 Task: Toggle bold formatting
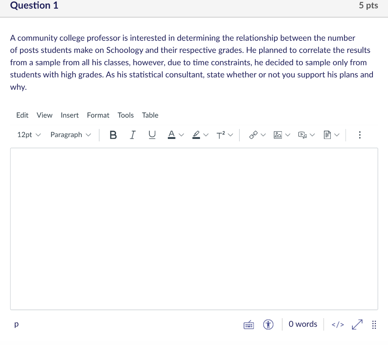pos(113,135)
